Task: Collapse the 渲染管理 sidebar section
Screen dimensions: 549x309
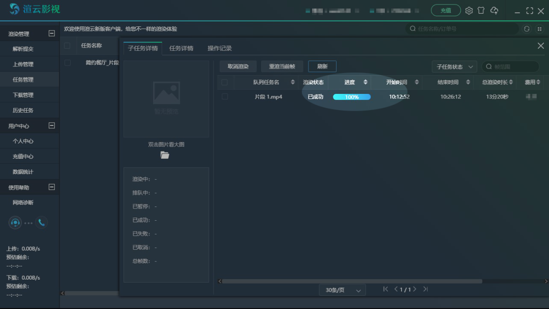Action: [51, 33]
